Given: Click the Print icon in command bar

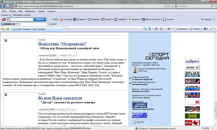Looking at the screenshot, I should pyautogui.click(x=169, y=29).
